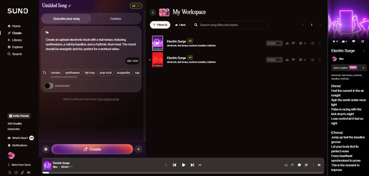Switch to the Describe your song tab
The width and height of the screenshot is (369, 176).
(67, 18)
